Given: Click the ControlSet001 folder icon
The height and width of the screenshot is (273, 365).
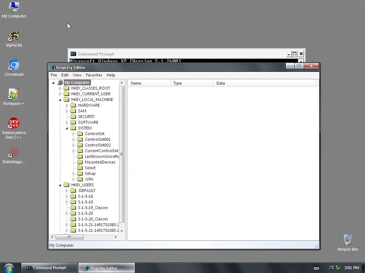Looking at the screenshot, I should coord(80,139).
